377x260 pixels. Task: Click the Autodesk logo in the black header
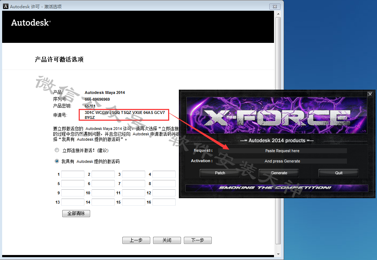(31, 22)
